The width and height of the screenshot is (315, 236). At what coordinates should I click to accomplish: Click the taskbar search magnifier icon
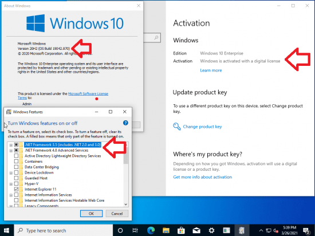20,230
